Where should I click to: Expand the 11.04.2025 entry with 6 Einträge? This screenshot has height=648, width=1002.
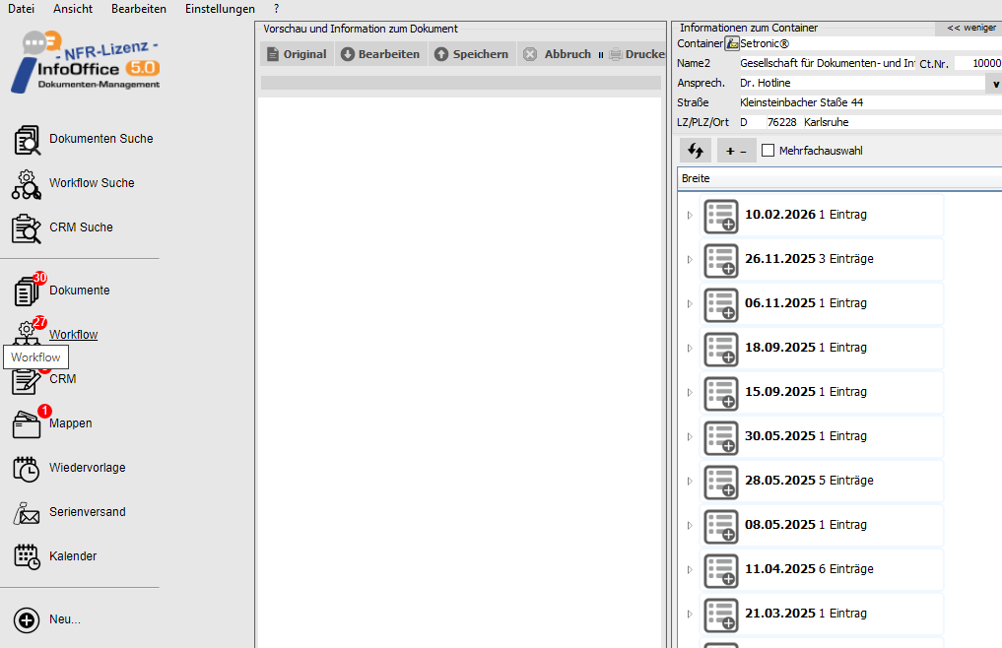(690, 569)
